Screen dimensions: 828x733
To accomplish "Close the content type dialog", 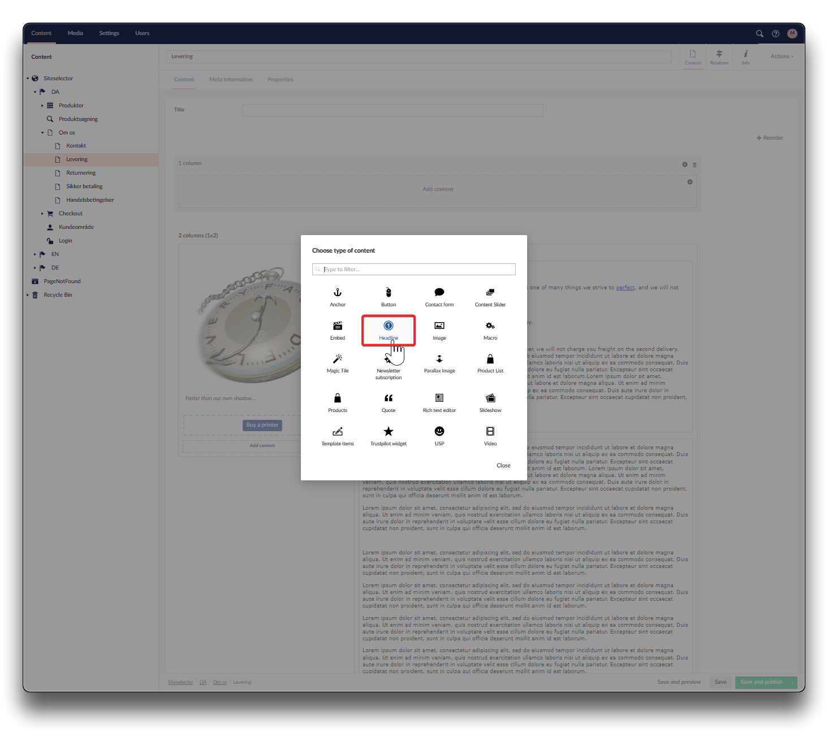I will 503,466.
